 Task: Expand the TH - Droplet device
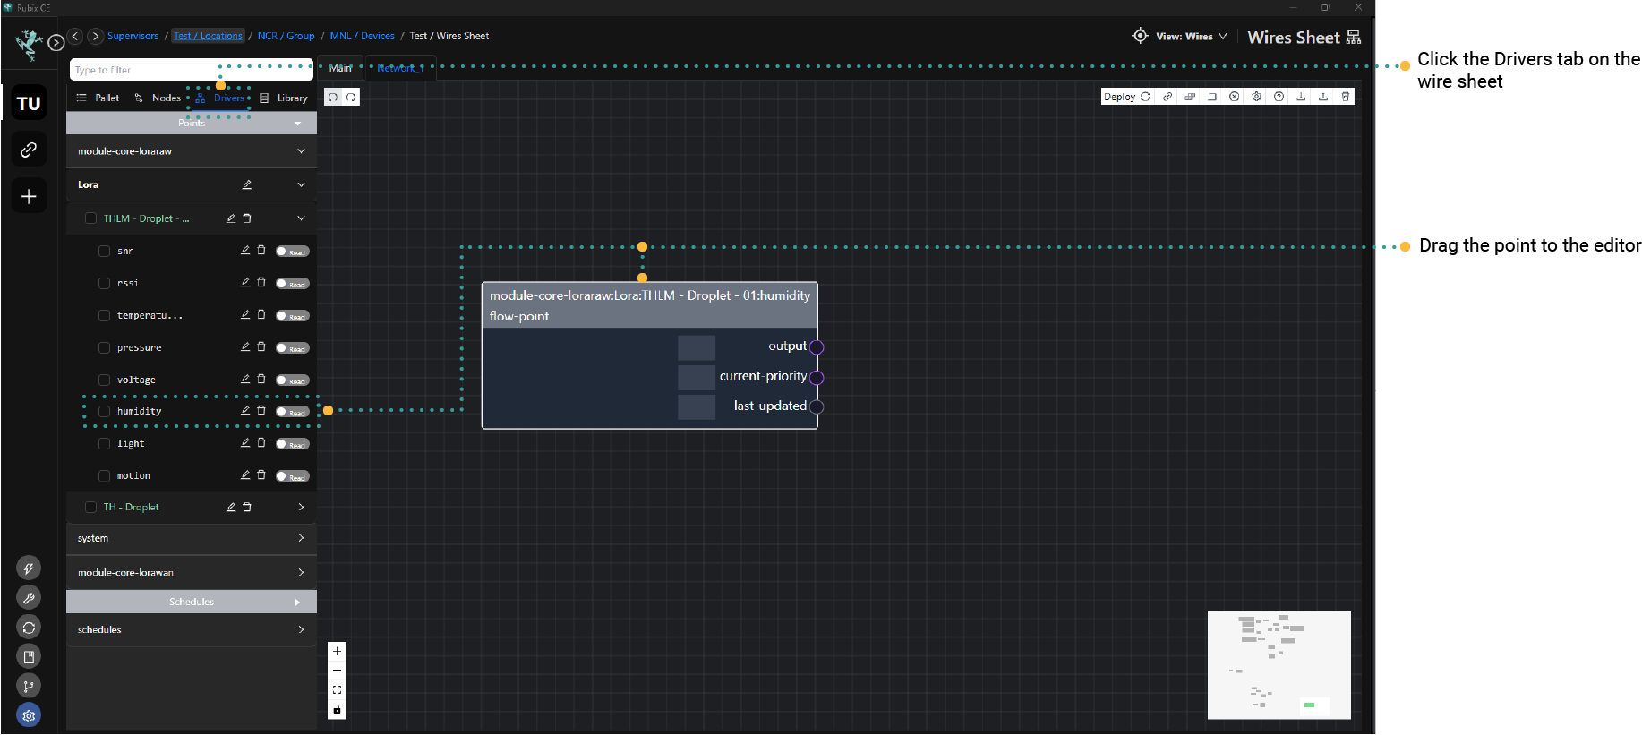(x=301, y=507)
